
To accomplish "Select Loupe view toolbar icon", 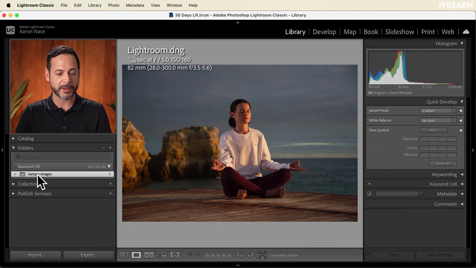I will pyautogui.click(x=136, y=255).
